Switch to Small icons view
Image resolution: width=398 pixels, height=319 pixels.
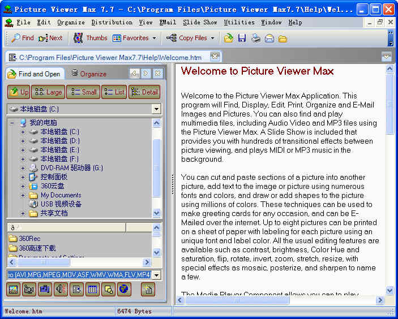tap(83, 92)
